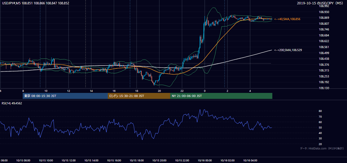This screenshot has width=347, height=163.
Task: Click hour tick 18 under price chart
Action: pyautogui.click(x=137, y=91)
